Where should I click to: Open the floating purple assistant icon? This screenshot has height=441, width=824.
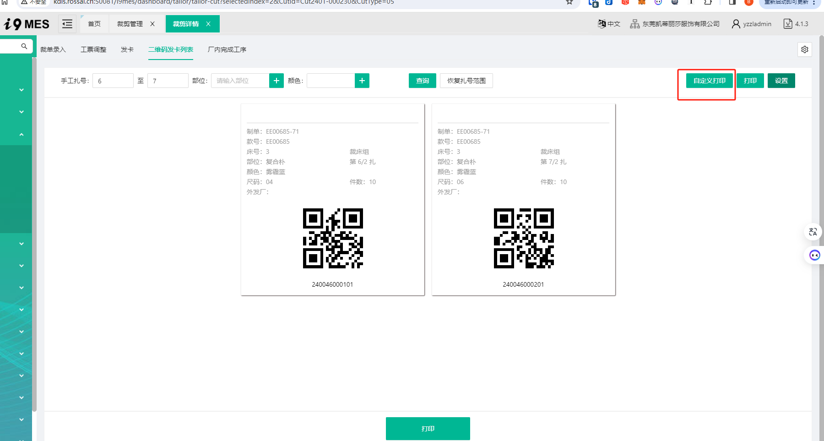pyautogui.click(x=814, y=255)
